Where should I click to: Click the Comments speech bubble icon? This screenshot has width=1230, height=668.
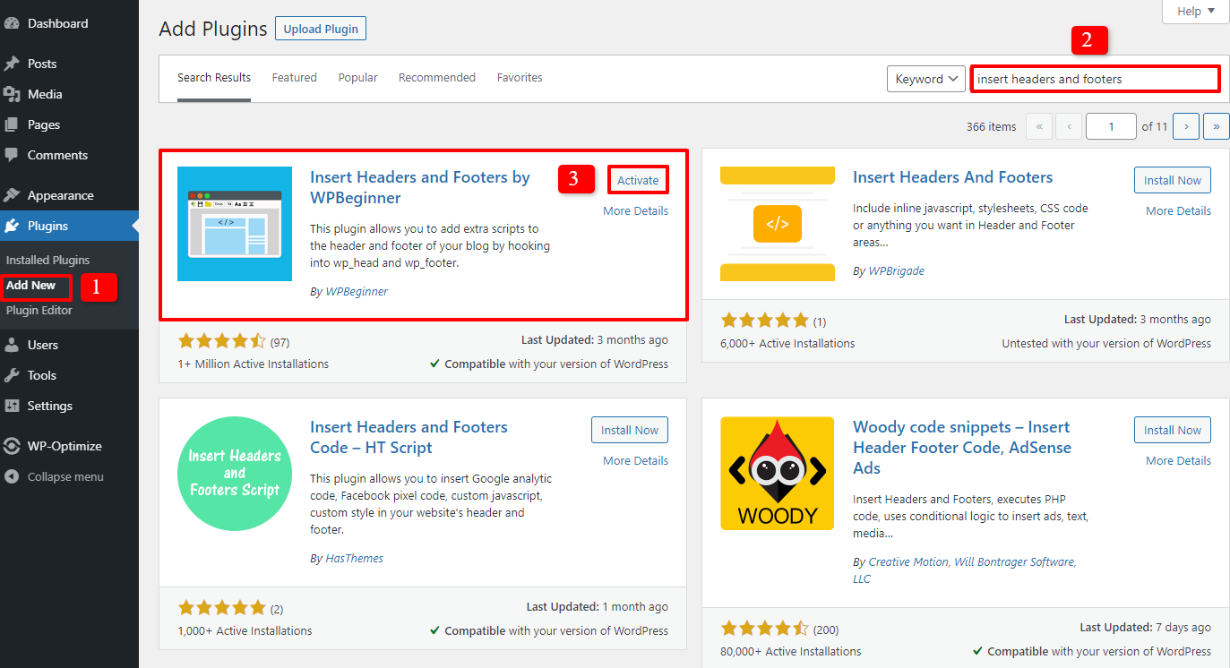12,155
